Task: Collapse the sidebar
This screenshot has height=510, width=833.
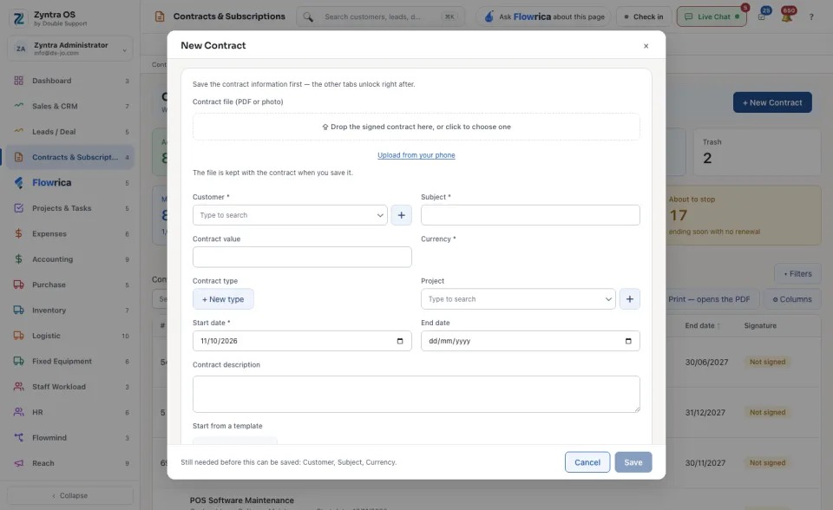Action: (70, 495)
